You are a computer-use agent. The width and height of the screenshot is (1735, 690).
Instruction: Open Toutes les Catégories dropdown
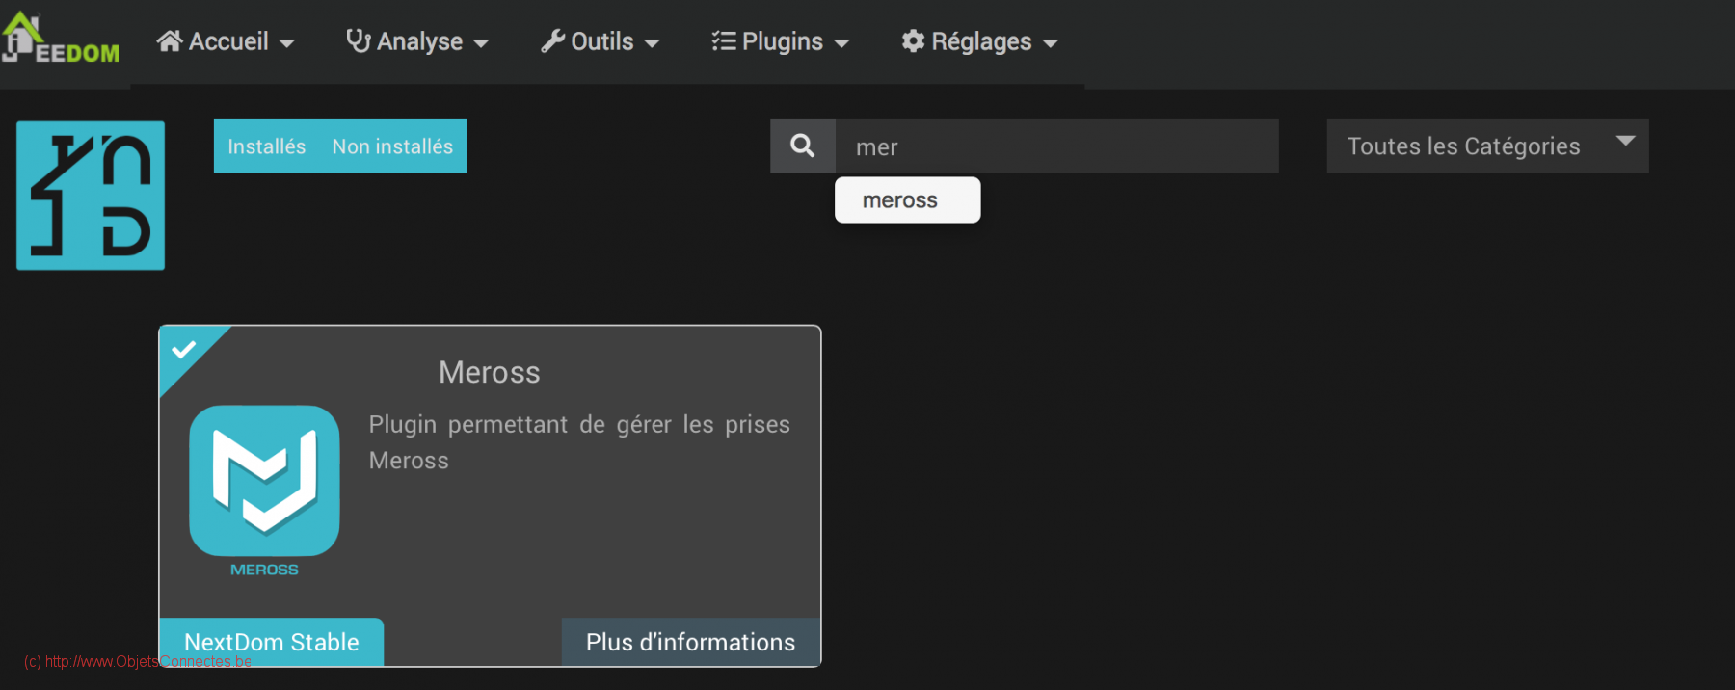pos(1487,146)
